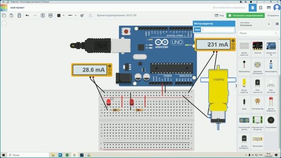Viewport: 281px width, 158px height.
Task: Open the wire type dropdown arrow
Action: coord(76,16)
